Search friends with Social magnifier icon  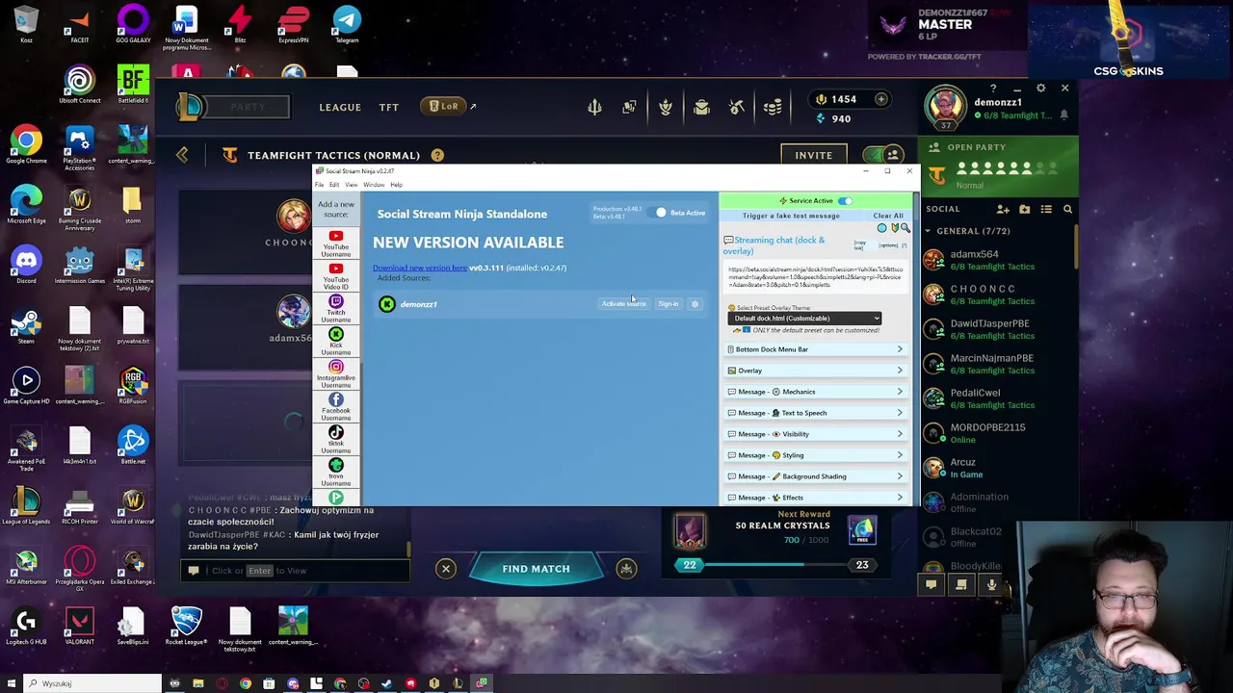[1067, 209]
